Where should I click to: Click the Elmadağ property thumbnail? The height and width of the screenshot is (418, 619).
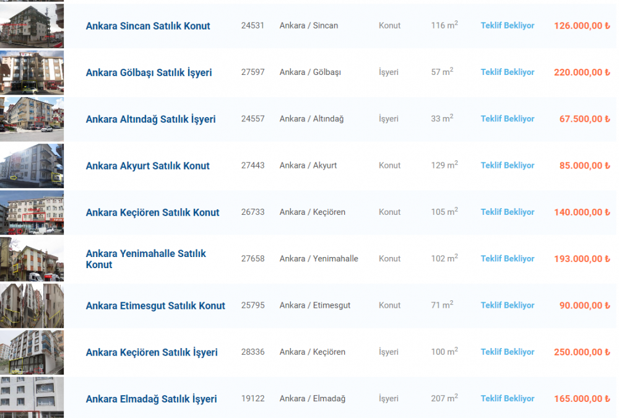32,398
